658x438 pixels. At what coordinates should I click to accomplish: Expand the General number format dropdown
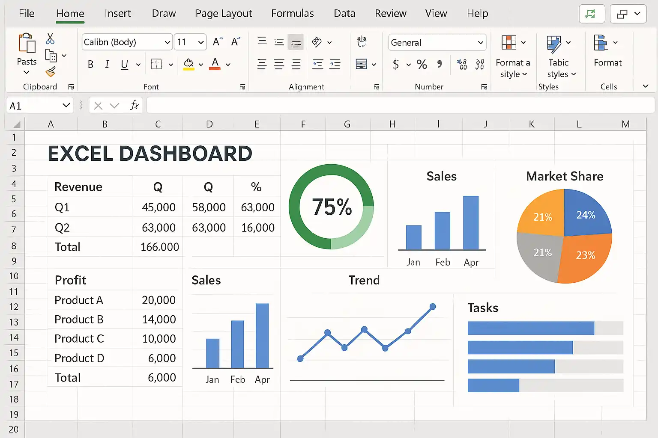480,42
